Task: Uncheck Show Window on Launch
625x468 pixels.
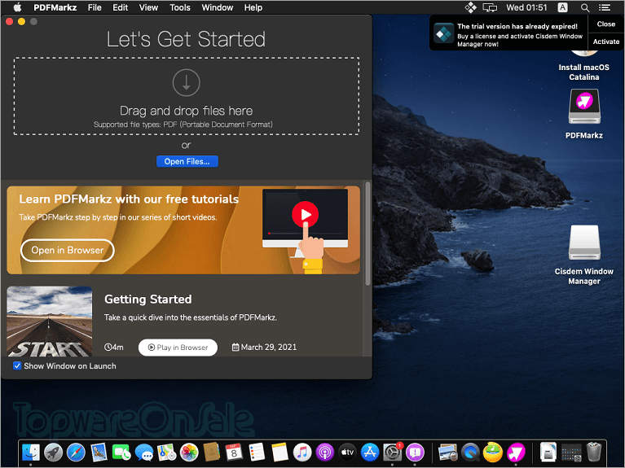Action: tap(17, 365)
